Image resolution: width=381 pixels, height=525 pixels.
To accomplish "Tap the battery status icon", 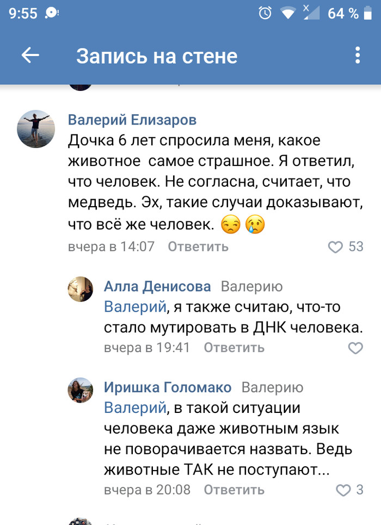I will point(368,13).
